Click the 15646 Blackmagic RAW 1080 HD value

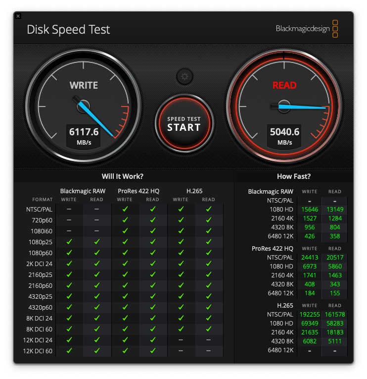309,209
